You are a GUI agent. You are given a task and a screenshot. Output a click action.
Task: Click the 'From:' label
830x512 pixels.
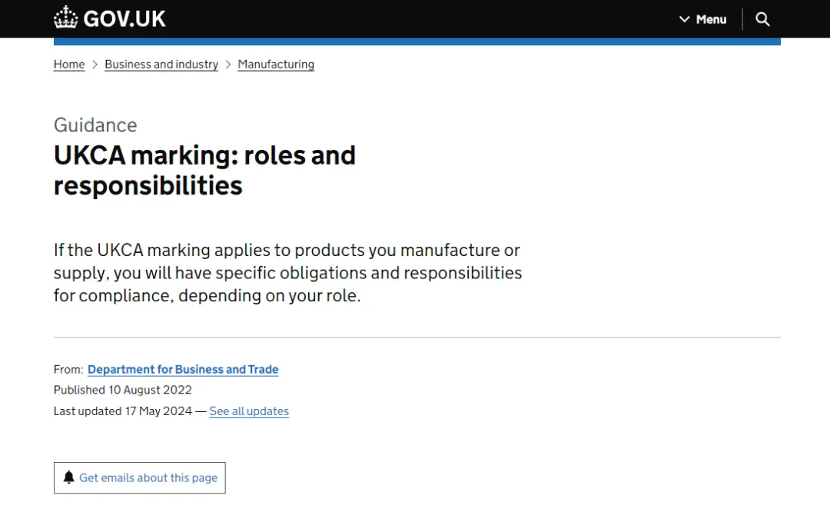[68, 369]
